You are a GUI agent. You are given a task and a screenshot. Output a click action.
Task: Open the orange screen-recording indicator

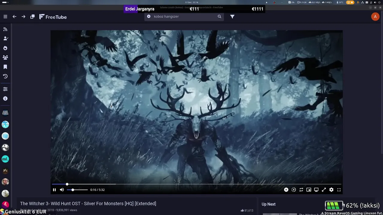(350, 2)
